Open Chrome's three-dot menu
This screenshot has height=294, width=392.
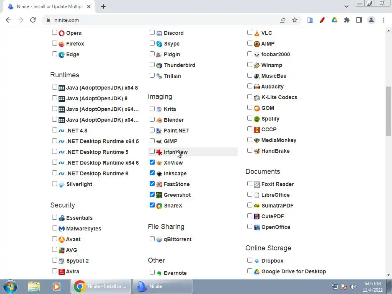pos(384,20)
